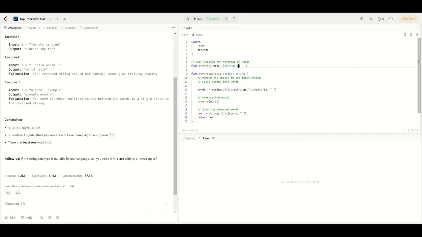Open the Result tab
Screen dimensions: 422x237
(x=205, y=138)
